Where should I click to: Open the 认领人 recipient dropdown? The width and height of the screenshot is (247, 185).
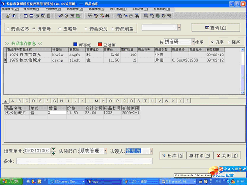(152, 151)
